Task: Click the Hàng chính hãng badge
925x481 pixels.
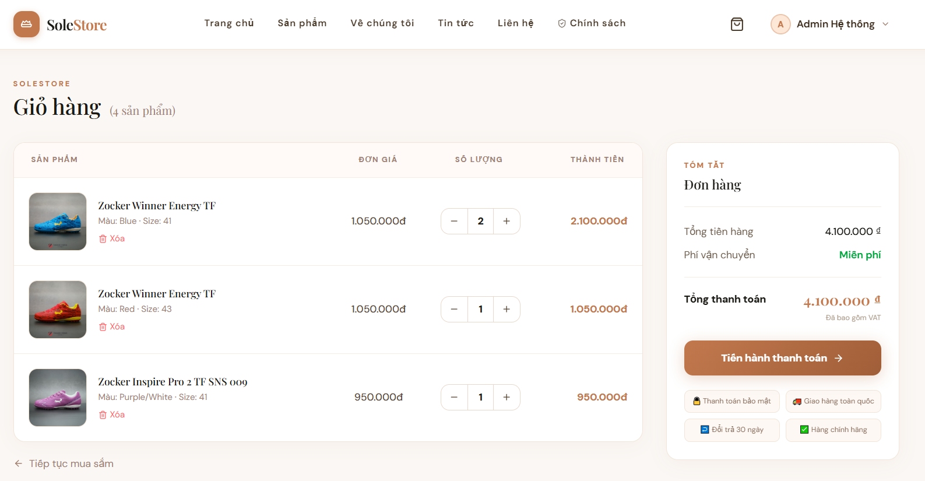Action: (833, 430)
